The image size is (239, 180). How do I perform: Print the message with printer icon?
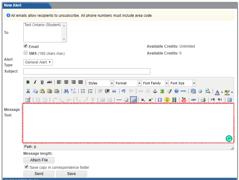click(203, 100)
